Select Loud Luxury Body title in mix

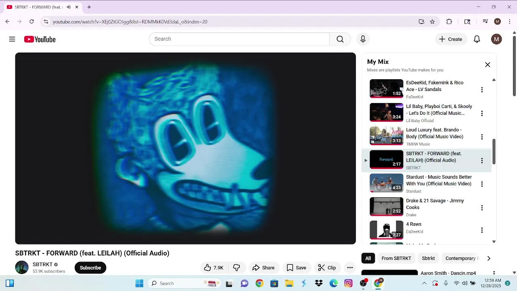click(435, 133)
